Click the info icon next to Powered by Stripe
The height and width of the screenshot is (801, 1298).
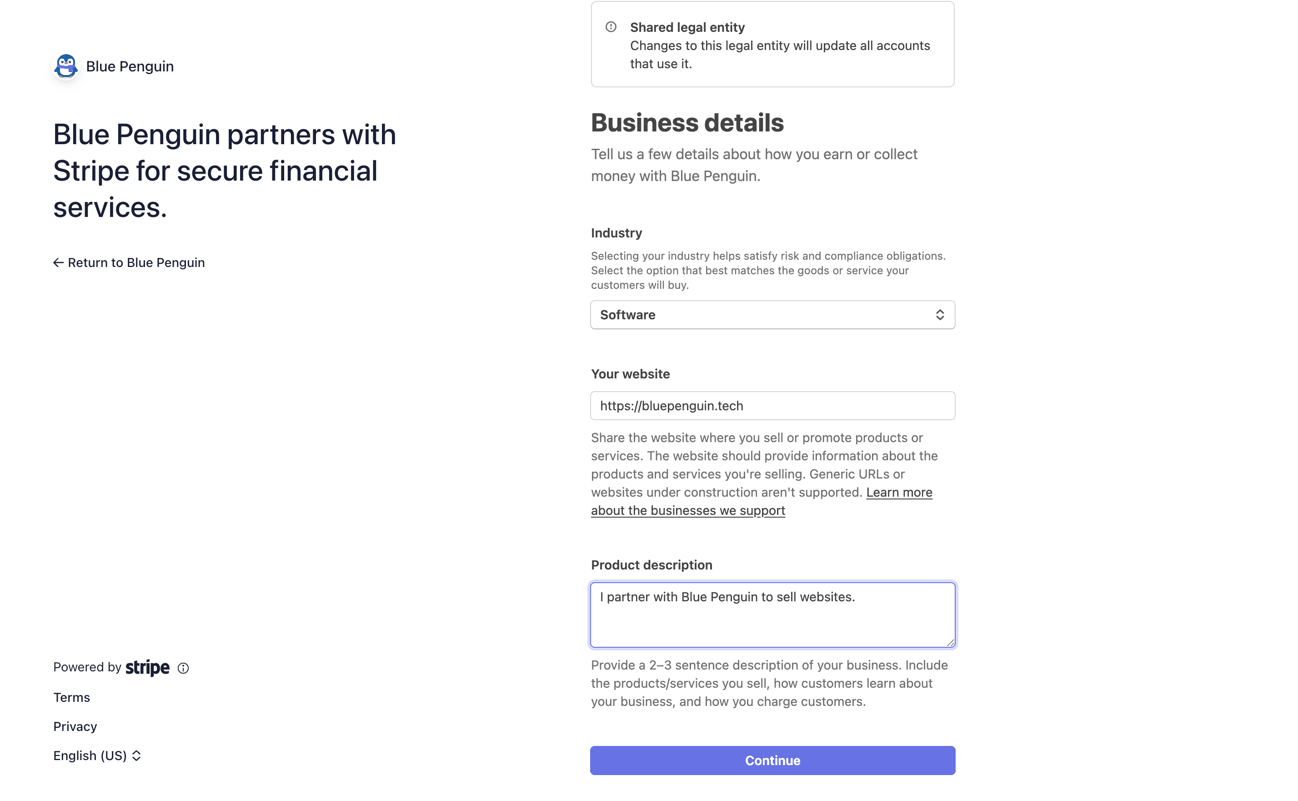point(183,668)
